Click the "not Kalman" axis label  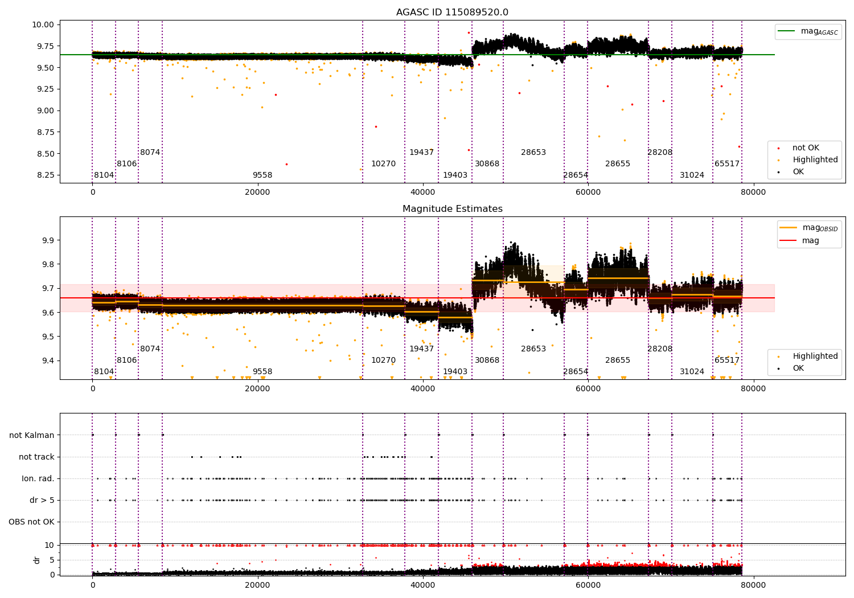click(x=32, y=436)
